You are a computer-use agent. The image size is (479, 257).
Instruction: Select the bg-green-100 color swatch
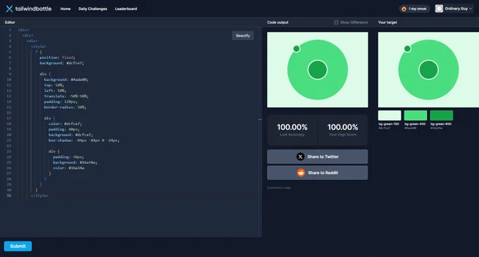click(390, 115)
